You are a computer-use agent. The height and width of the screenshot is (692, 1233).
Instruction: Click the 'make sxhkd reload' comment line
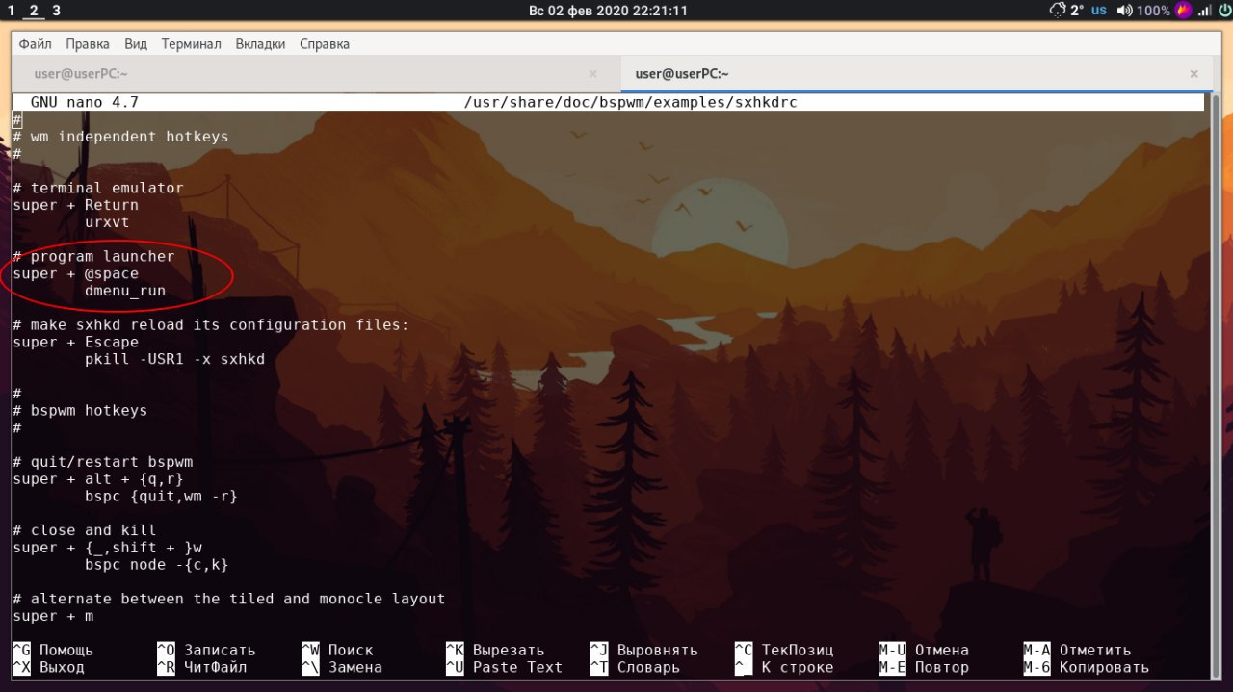[211, 324]
